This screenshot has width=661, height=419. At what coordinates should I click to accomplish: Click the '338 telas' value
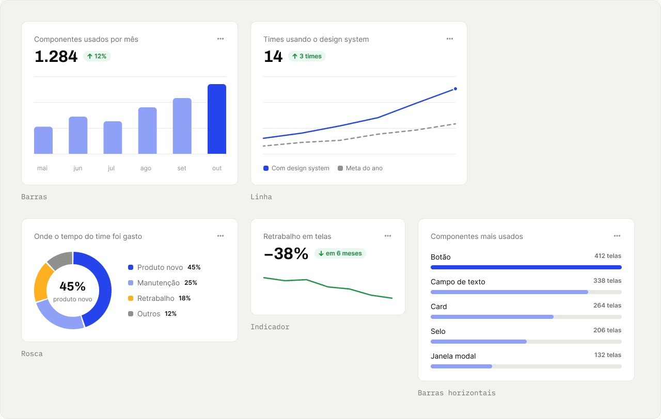pyautogui.click(x=607, y=281)
